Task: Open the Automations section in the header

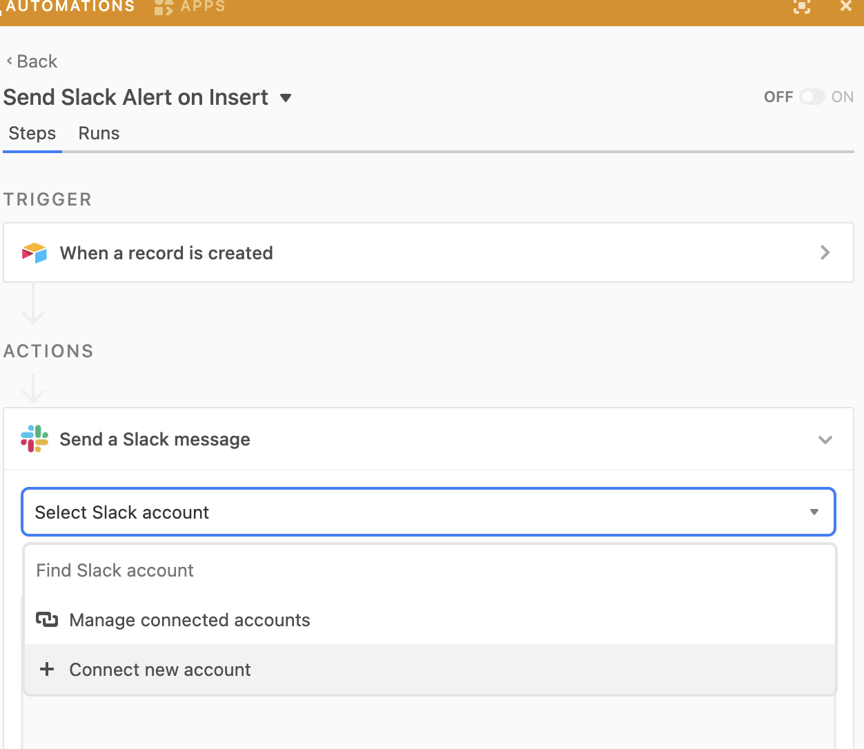Action: tap(69, 6)
